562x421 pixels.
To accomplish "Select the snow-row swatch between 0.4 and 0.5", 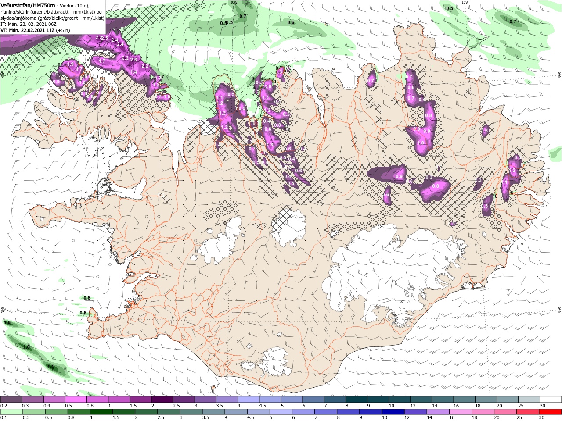I will (x=54, y=400).
